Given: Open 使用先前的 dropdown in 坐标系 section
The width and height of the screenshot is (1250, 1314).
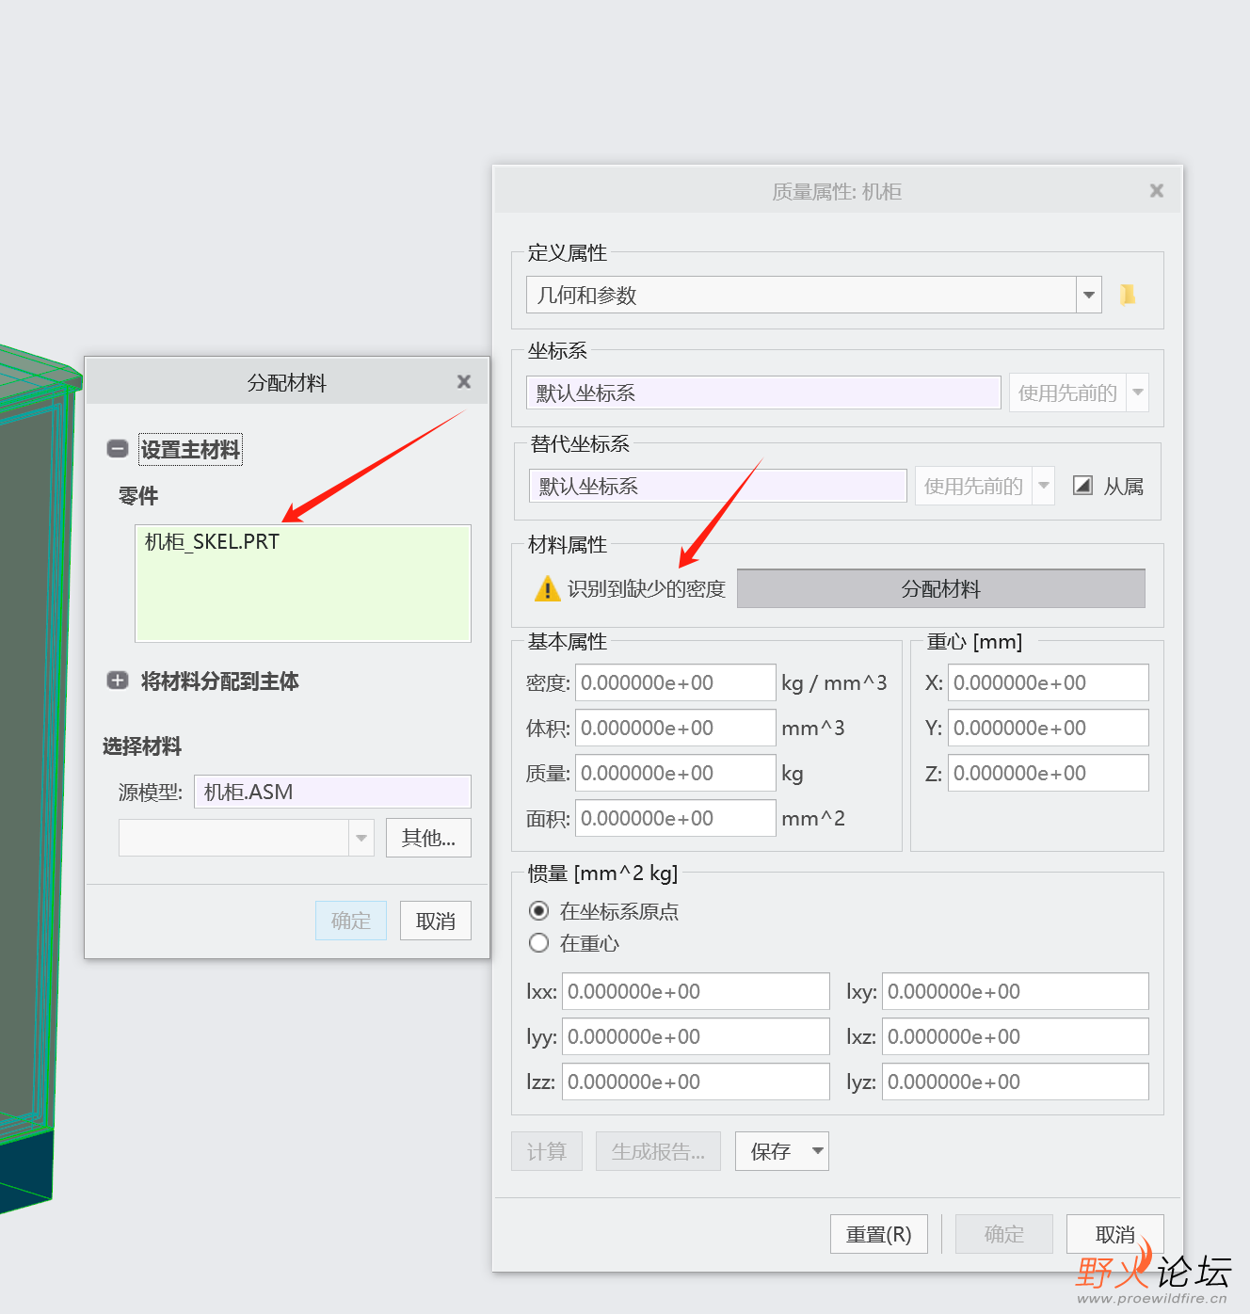Looking at the screenshot, I should pyautogui.click(x=1138, y=393).
